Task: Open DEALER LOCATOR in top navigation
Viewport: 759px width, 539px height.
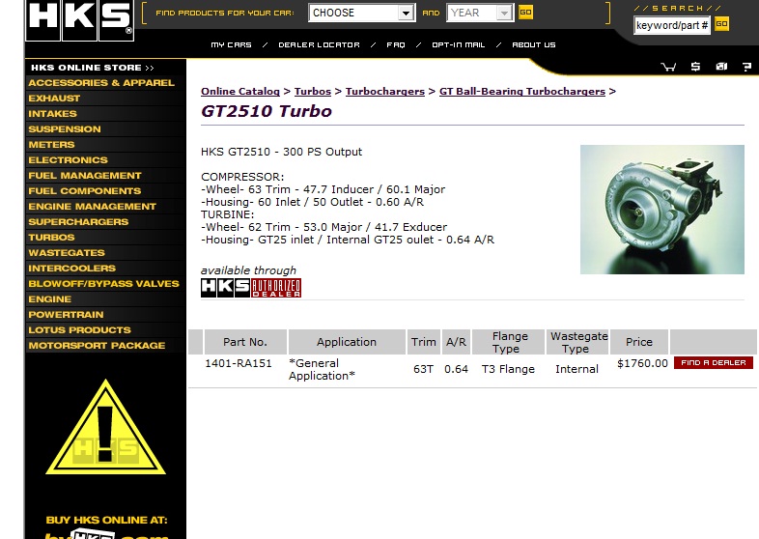Action: pyautogui.click(x=319, y=44)
